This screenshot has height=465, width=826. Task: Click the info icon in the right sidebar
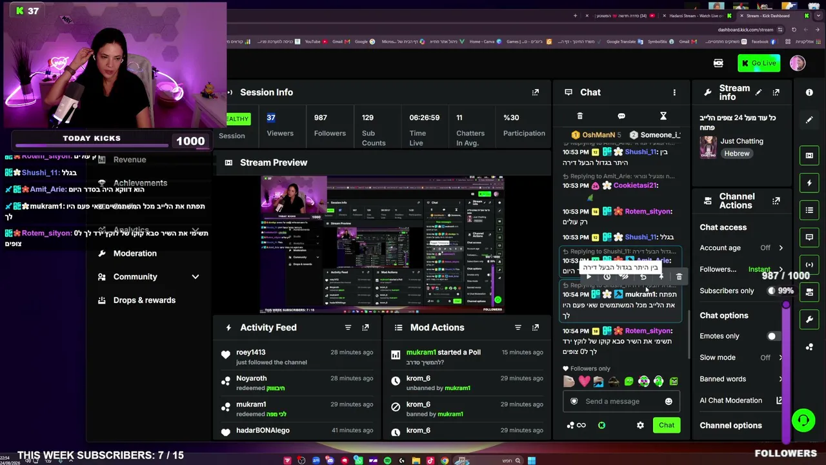[x=809, y=92]
